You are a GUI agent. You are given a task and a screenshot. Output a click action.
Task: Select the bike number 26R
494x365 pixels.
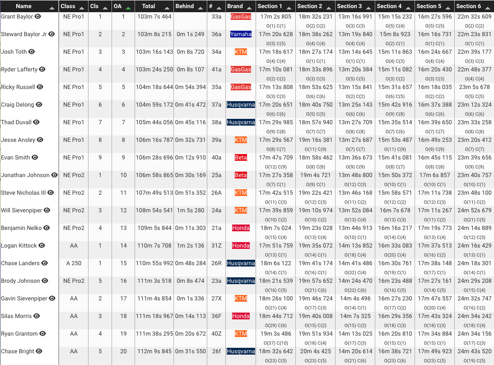pyautogui.click(x=216, y=263)
